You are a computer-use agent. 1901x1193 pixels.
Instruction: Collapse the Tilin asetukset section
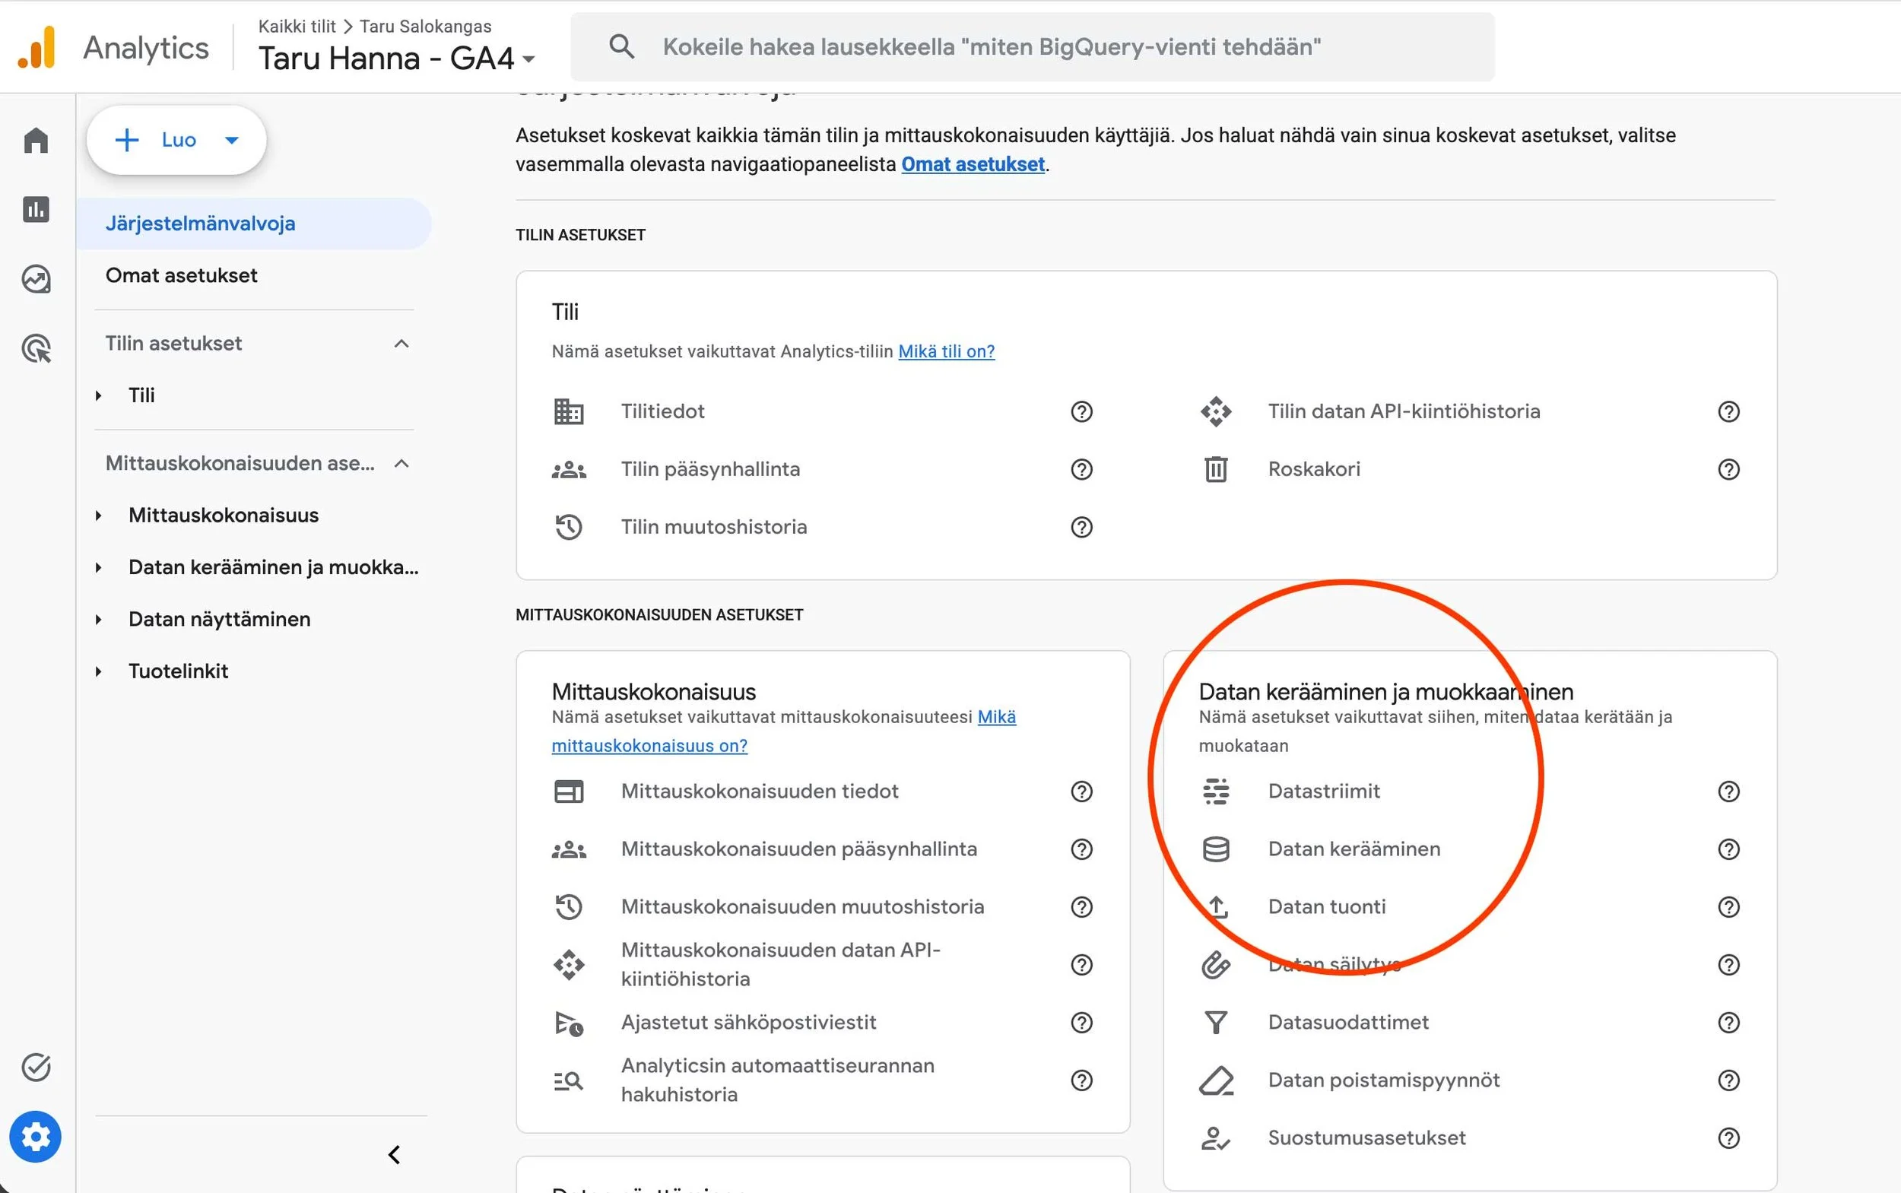pyautogui.click(x=401, y=343)
